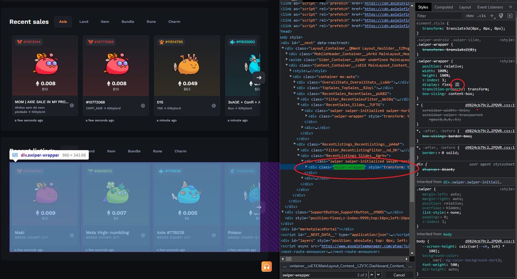The height and width of the screenshot is (279, 517).
Task: Expand the MobileHeader_Container div node
Action: (x=287, y=54)
